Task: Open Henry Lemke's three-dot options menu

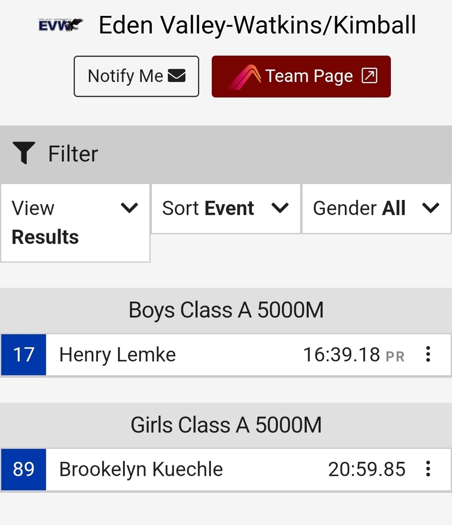Action: coord(428,354)
